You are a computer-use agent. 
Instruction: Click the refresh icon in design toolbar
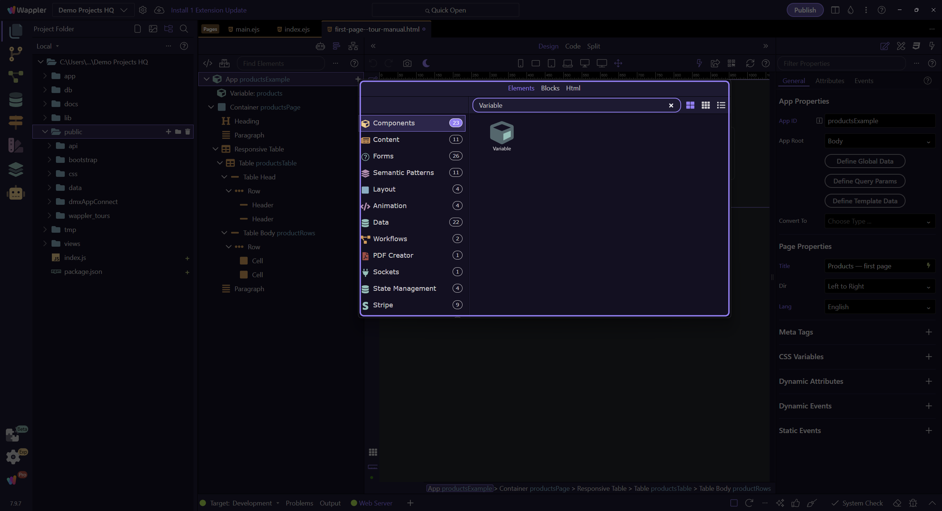point(750,63)
